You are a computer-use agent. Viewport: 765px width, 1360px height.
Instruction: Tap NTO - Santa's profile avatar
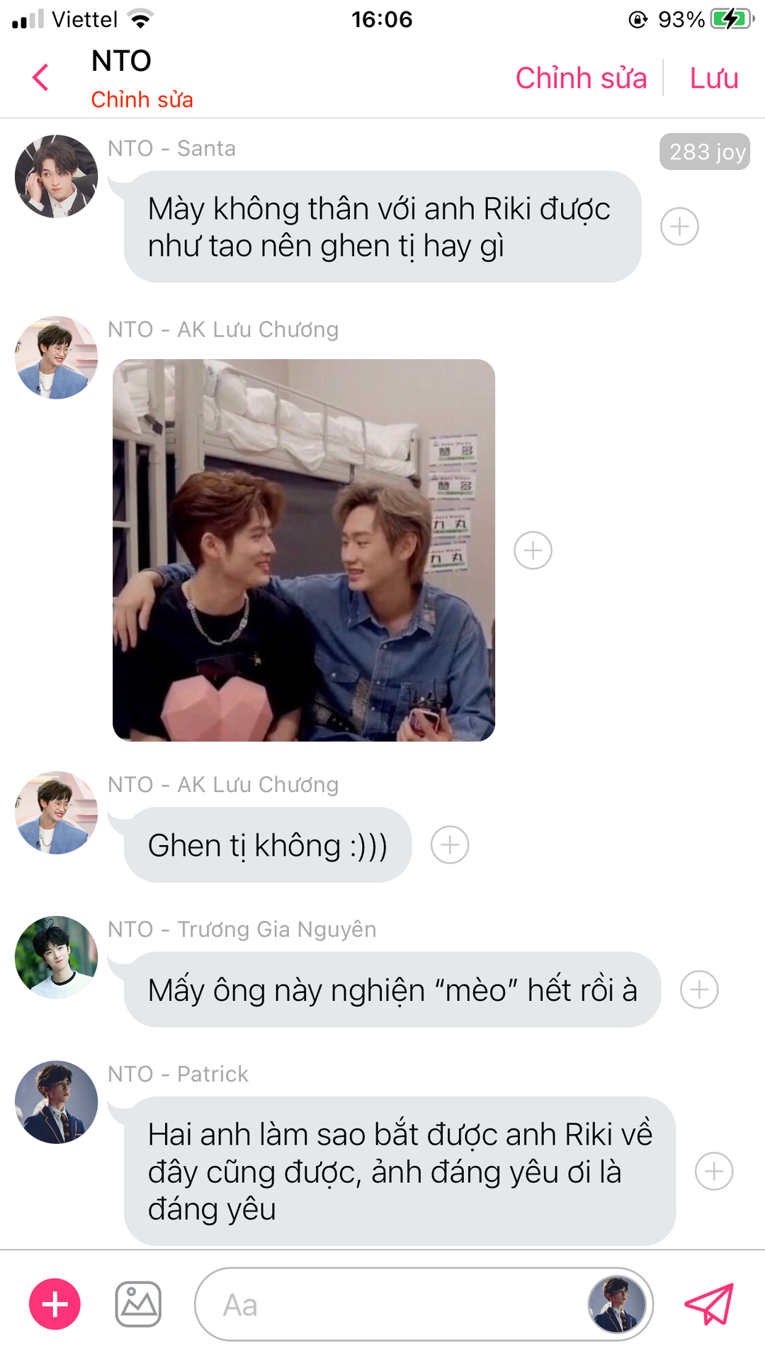coord(57,176)
